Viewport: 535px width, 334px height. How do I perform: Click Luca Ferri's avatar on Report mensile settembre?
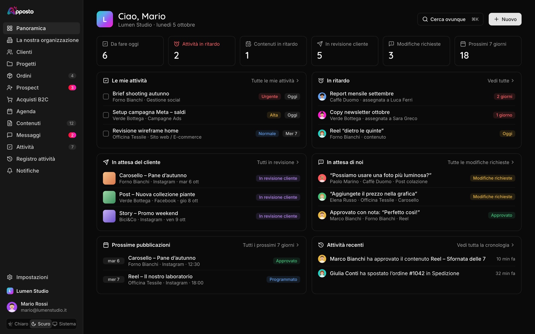point(322,96)
